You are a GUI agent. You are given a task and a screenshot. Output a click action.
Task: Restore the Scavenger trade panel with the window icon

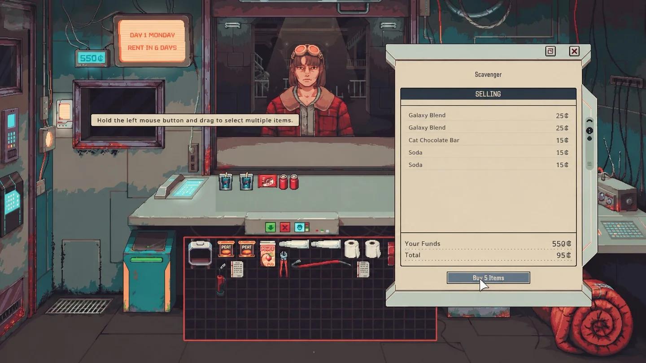pos(550,51)
